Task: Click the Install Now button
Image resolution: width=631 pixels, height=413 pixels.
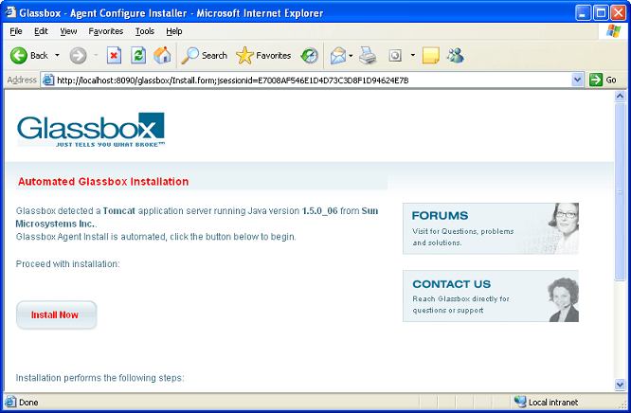Action: point(56,314)
